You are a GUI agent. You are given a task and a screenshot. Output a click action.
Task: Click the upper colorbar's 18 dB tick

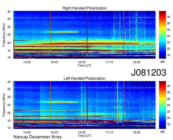click(168, 55)
